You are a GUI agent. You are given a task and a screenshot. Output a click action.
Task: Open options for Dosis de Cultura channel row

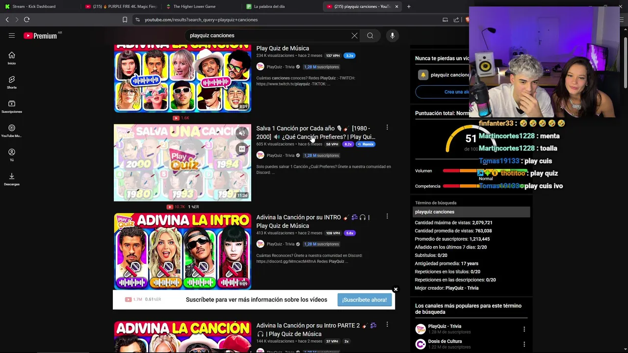point(524,344)
